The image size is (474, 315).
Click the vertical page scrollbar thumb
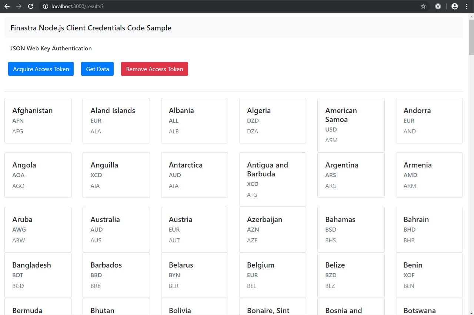(x=471, y=37)
